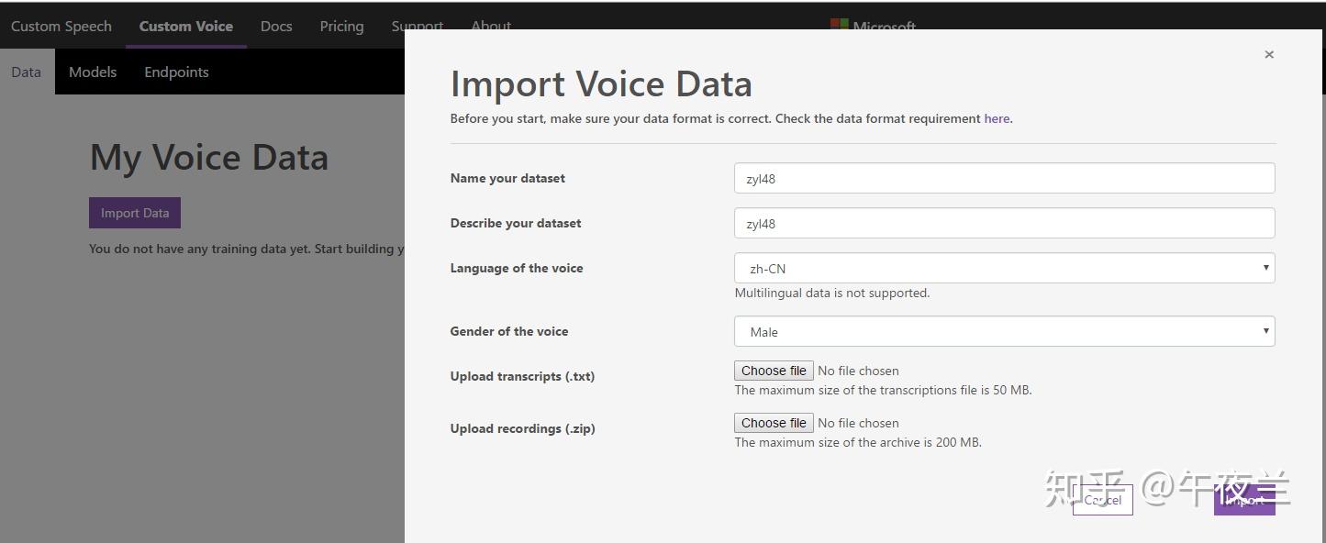Open the data format requirement 'here' link

997,118
